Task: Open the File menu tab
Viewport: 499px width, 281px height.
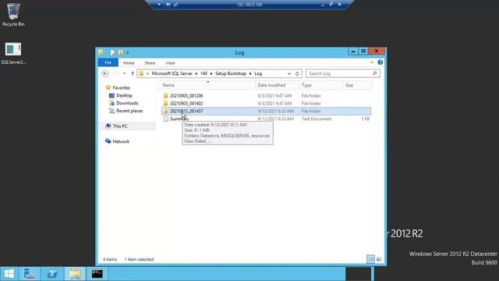Action: pyautogui.click(x=108, y=62)
